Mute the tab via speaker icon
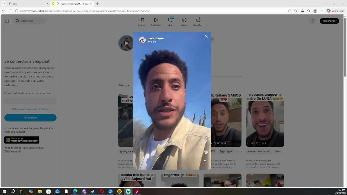 [57, 4]
